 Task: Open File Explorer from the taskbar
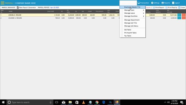70,102
